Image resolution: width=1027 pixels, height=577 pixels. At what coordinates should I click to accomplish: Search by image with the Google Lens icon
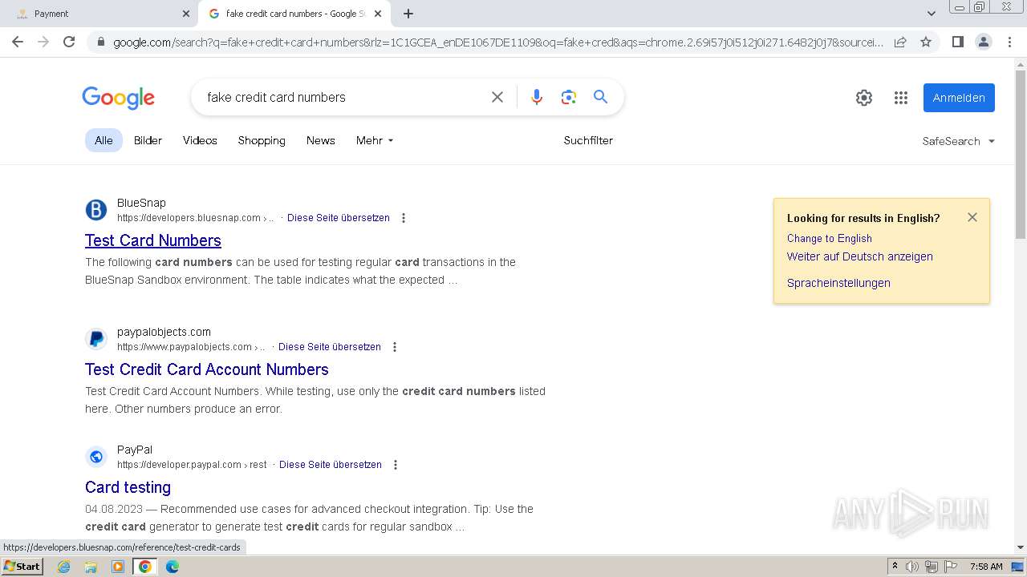(x=569, y=97)
